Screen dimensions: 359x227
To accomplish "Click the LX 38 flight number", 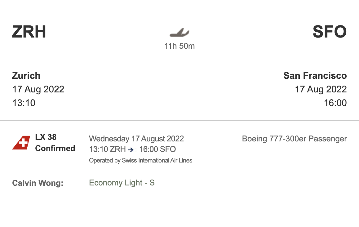I will (46, 137).
